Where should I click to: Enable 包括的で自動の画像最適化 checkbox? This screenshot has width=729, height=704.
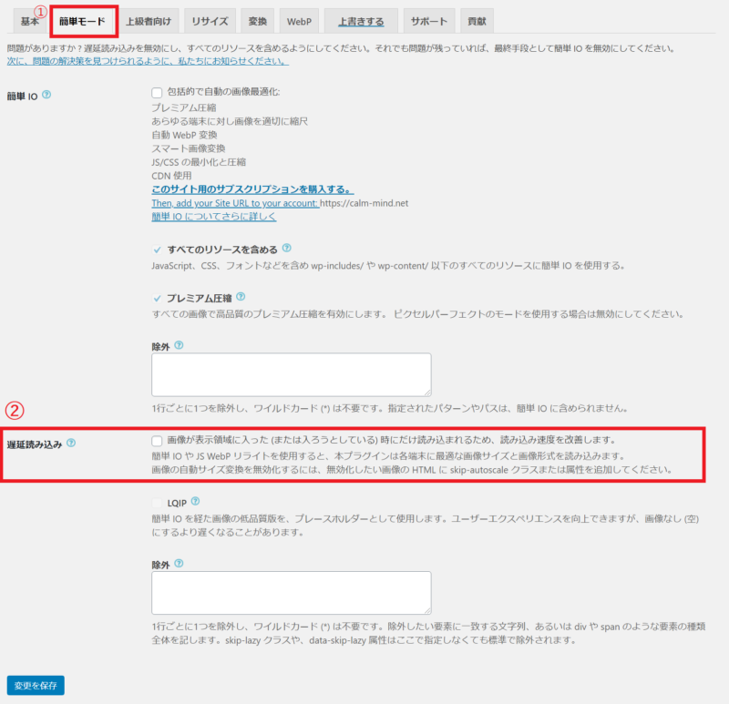tap(157, 93)
